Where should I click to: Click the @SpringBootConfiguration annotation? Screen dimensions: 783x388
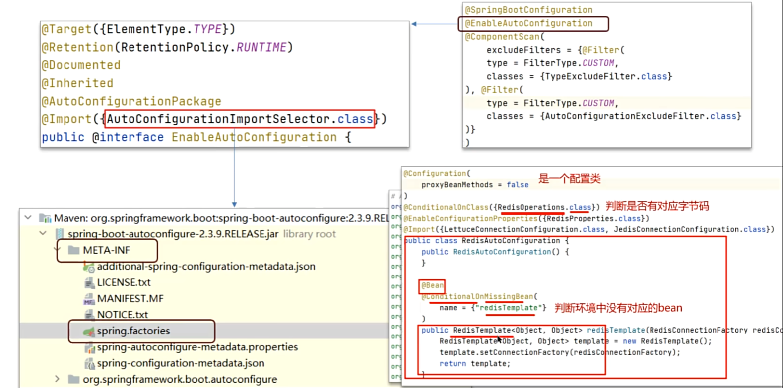(x=528, y=10)
